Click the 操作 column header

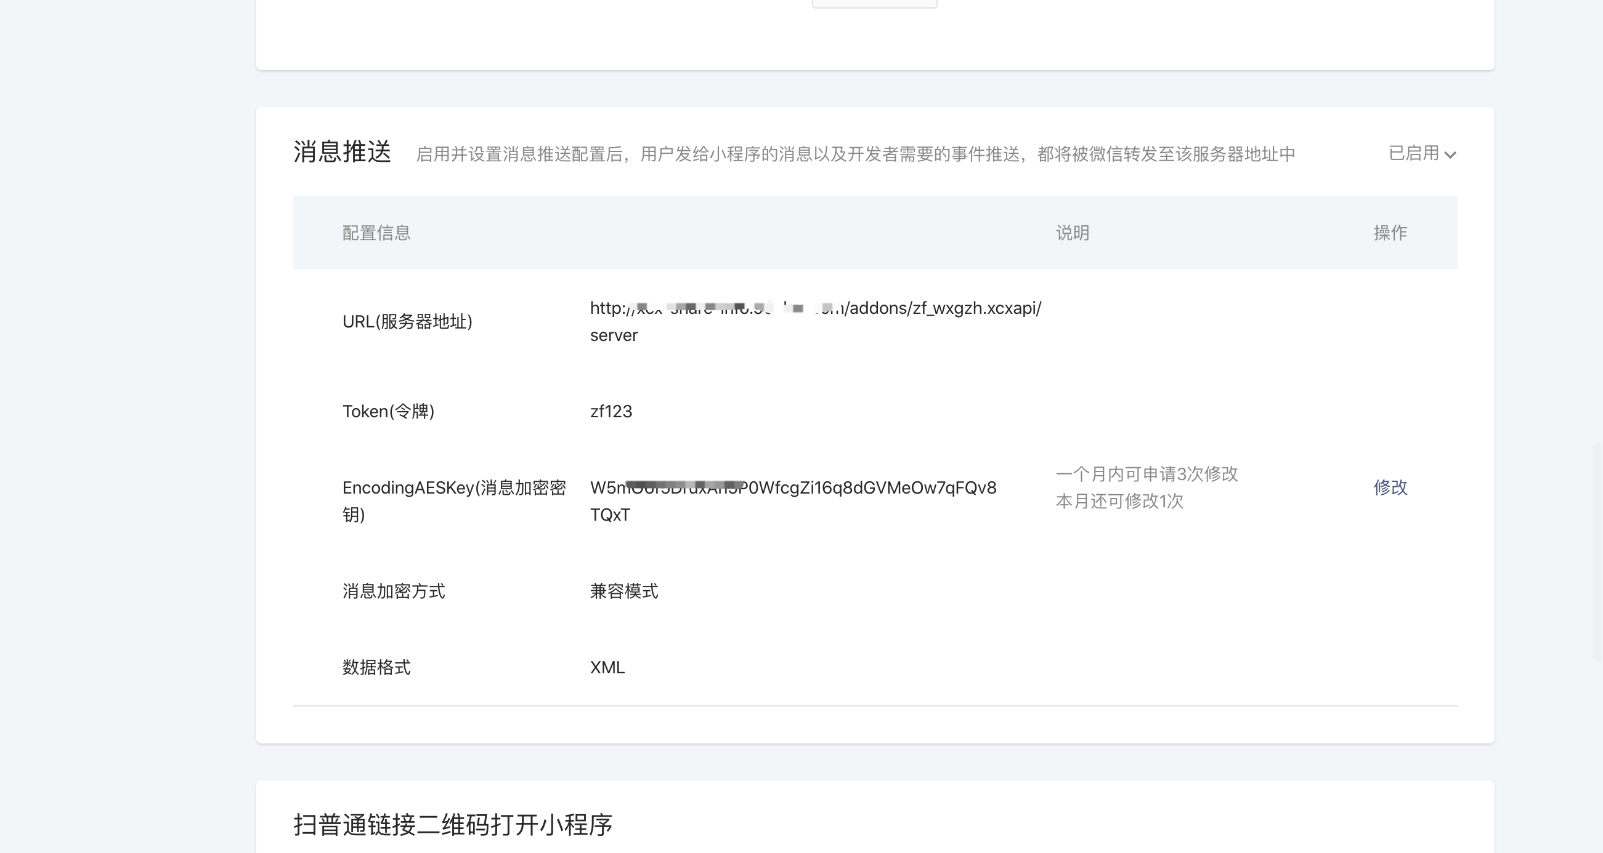[1390, 233]
